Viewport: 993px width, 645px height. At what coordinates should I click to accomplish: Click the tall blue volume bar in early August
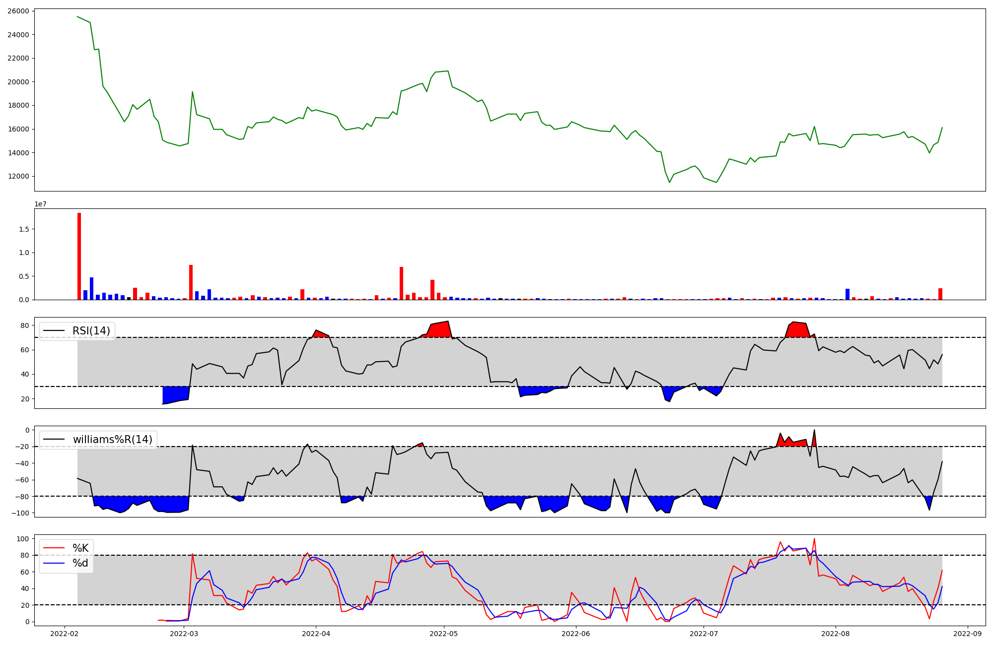(x=848, y=294)
